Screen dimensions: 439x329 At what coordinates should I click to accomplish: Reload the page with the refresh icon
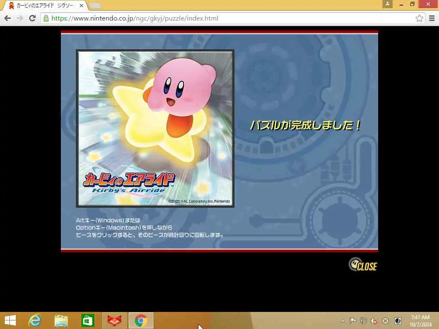(33, 18)
